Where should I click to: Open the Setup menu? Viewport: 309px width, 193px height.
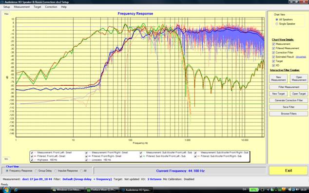pyautogui.click(x=6, y=7)
